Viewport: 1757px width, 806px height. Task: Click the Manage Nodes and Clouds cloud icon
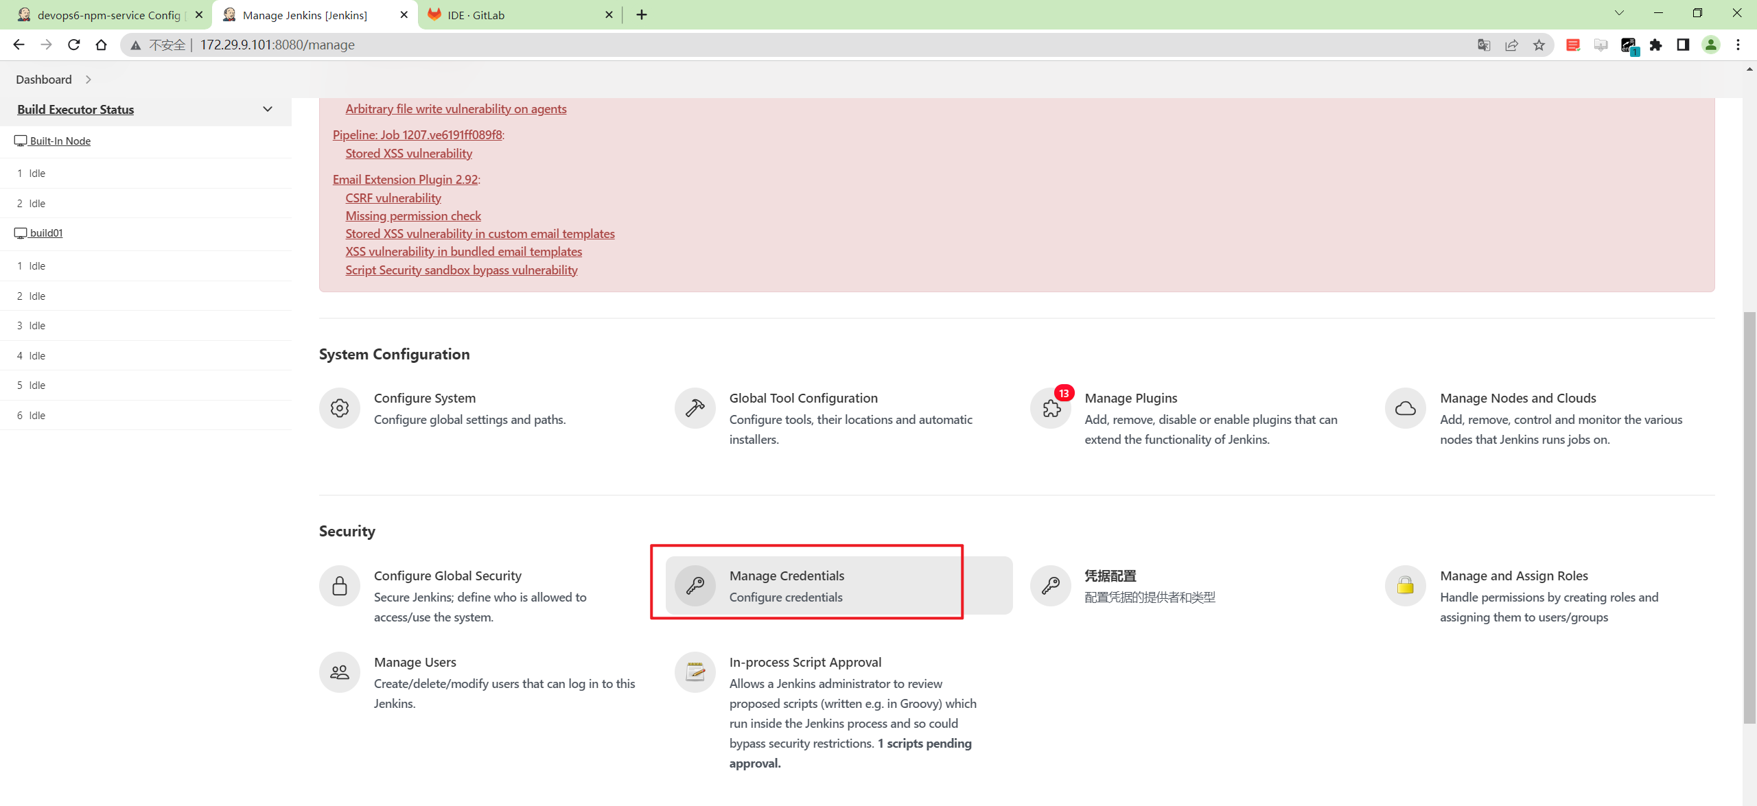pos(1406,408)
